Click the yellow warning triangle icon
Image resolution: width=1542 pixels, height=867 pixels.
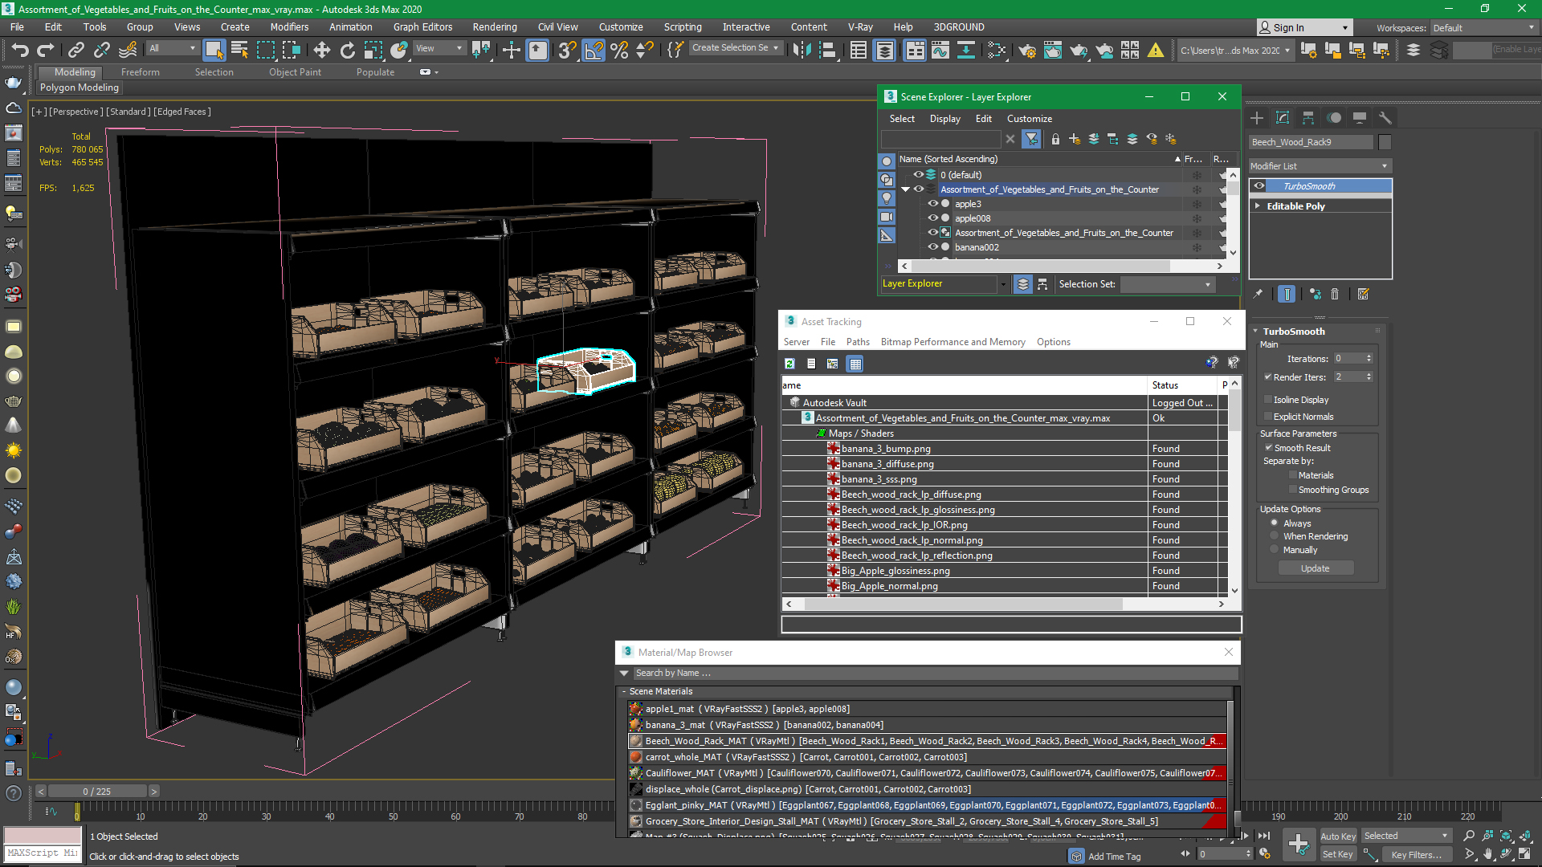1156,51
